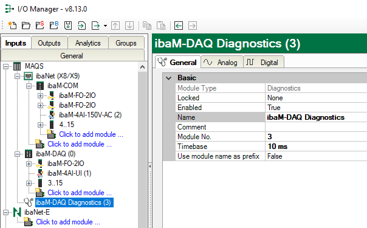
Task: Open the dropdown arrow next to export icon
Action: pyautogui.click(x=105, y=26)
